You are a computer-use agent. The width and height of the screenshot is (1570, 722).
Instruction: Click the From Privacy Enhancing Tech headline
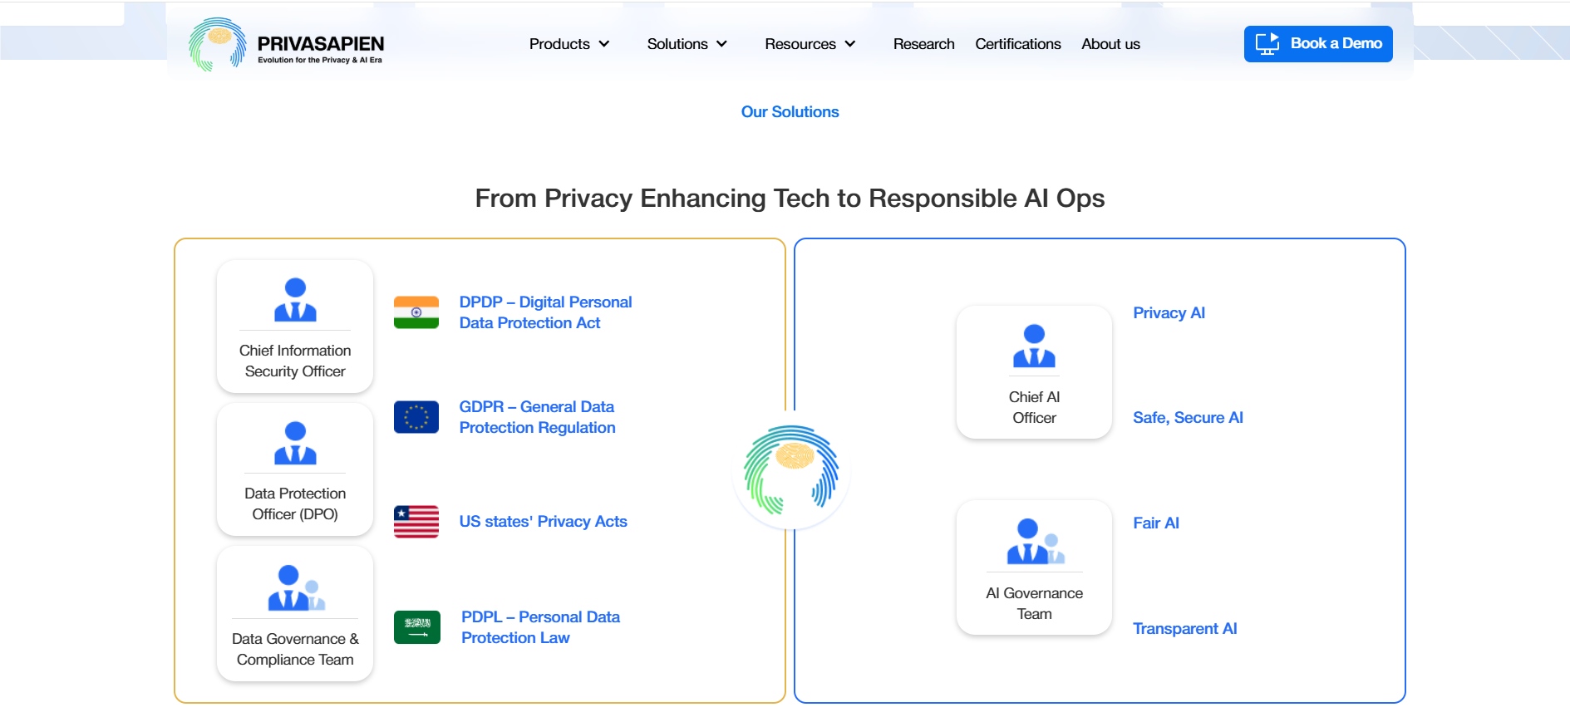click(x=790, y=199)
